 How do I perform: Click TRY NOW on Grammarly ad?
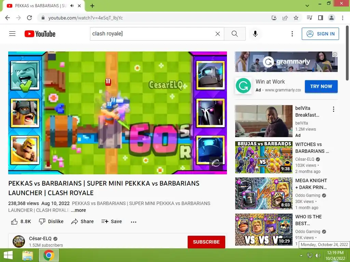click(321, 86)
